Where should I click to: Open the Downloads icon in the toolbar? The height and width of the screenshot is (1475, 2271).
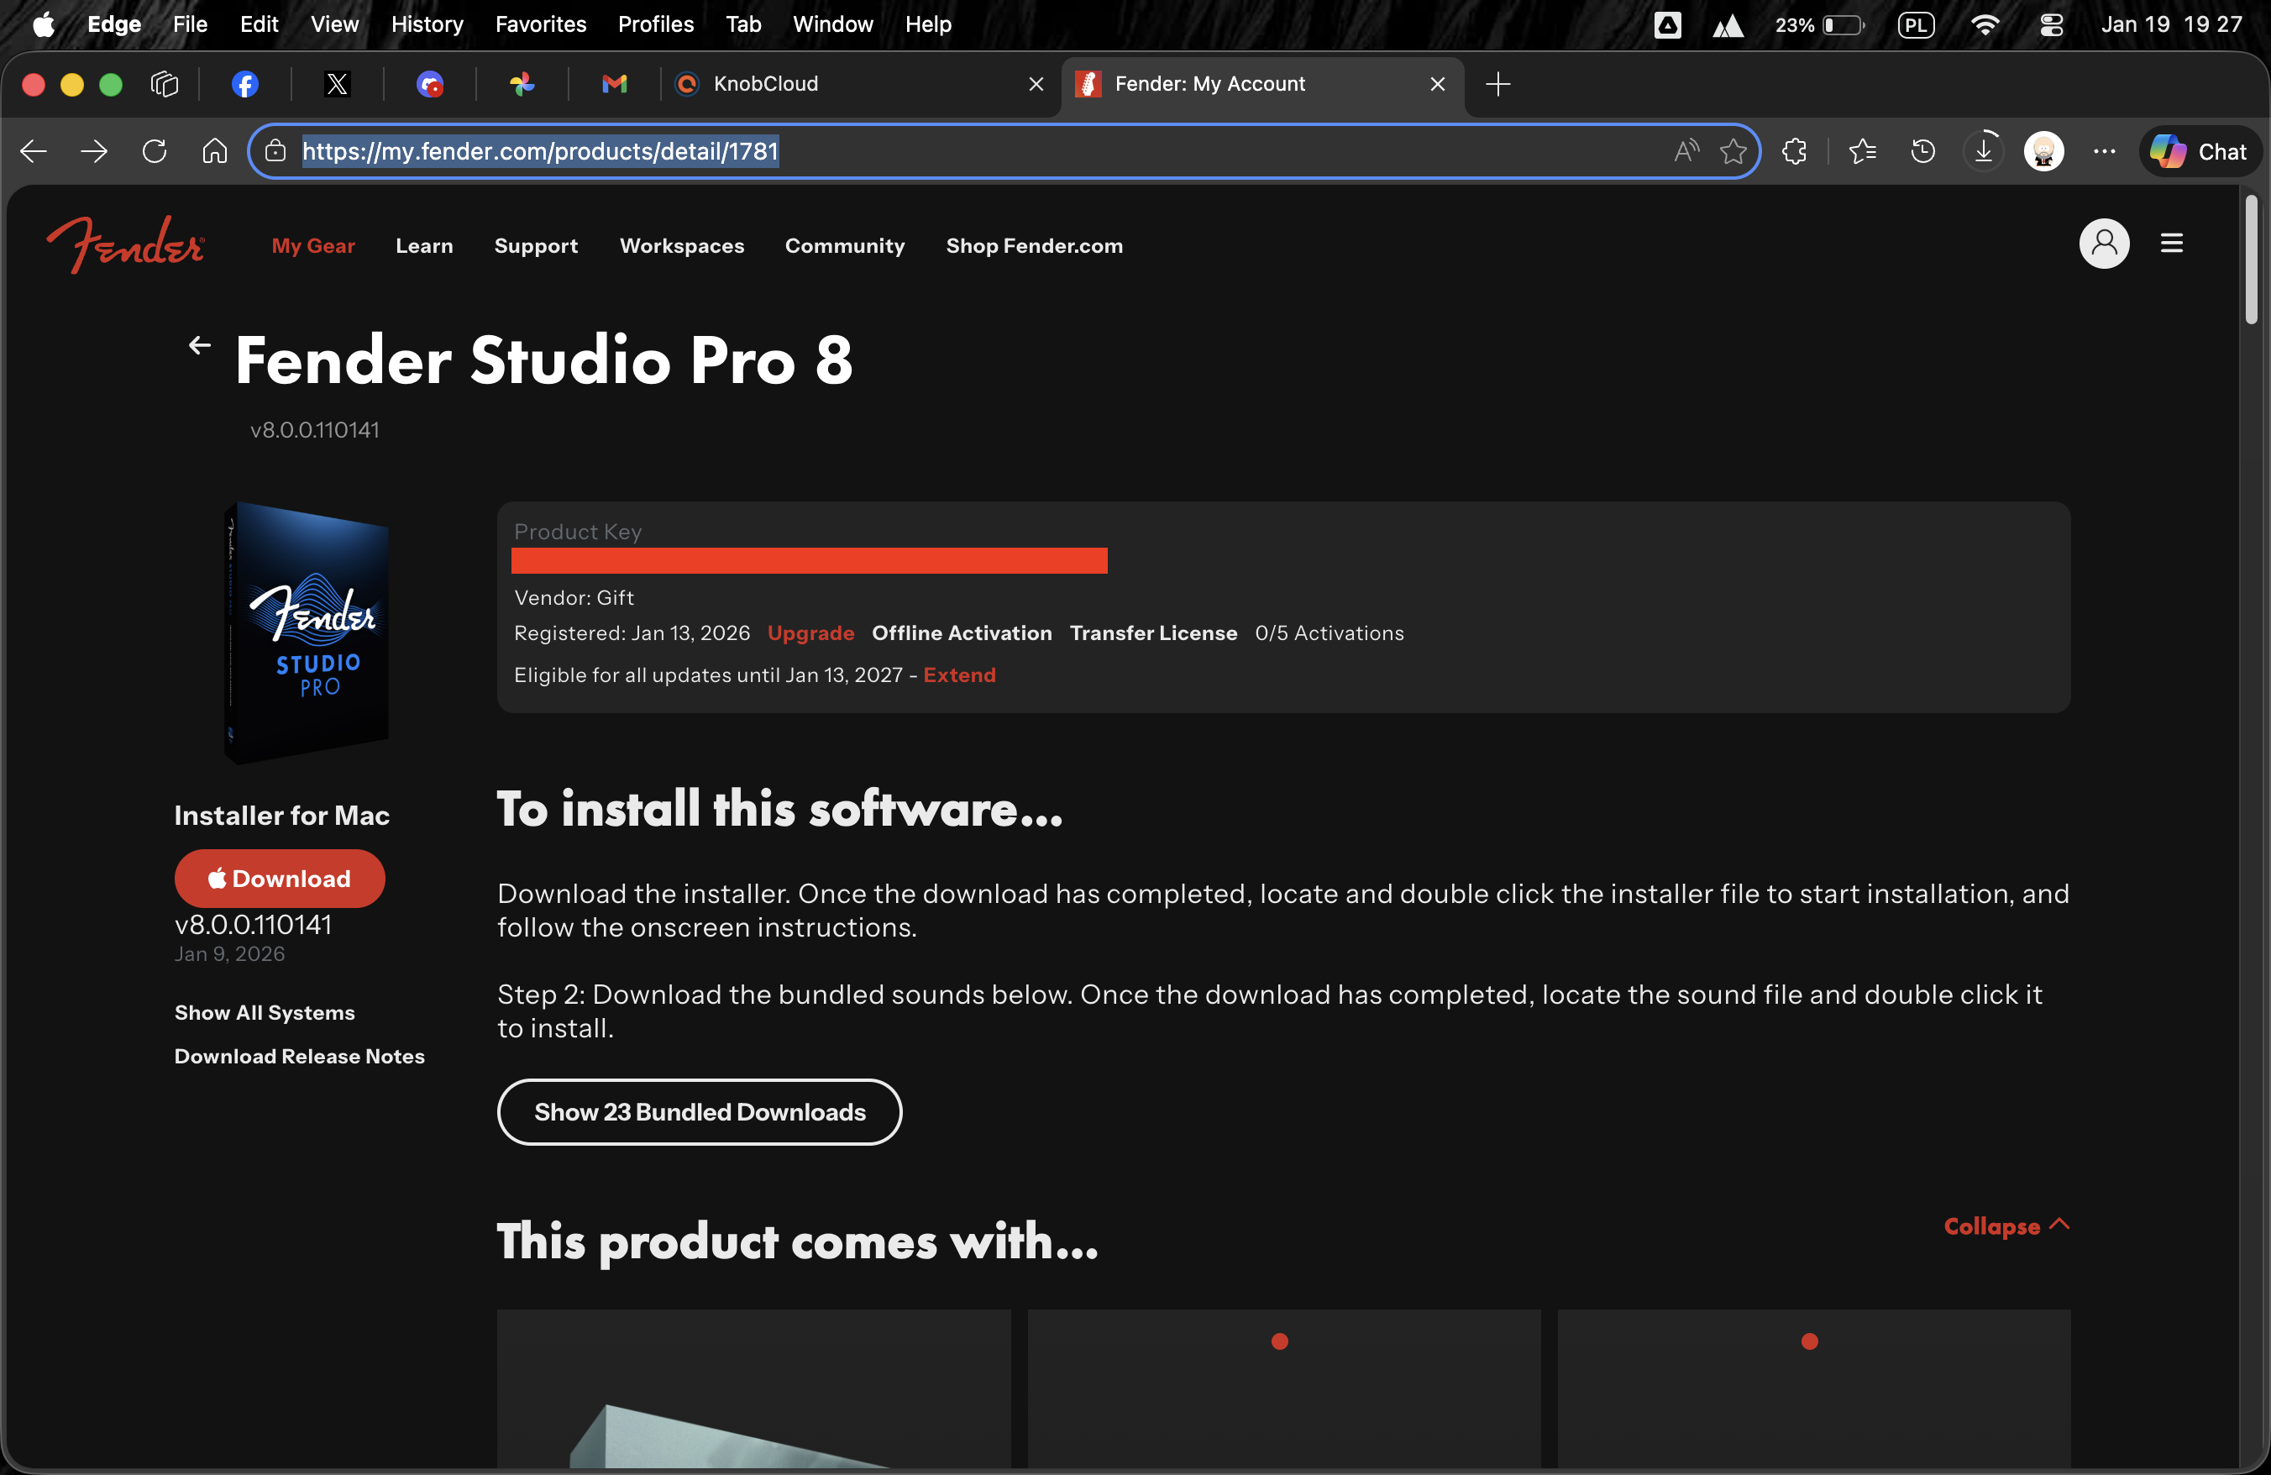tap(1983, 150)
